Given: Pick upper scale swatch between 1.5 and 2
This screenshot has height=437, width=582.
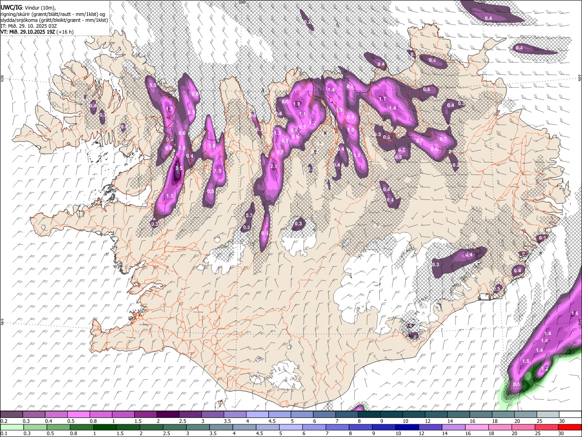Looking at the screenshot, I should (145, 415).
